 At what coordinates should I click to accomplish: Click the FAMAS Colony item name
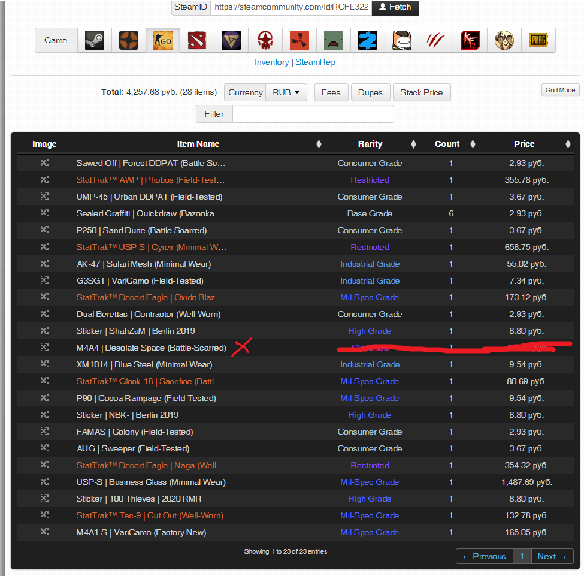point(135,432)
